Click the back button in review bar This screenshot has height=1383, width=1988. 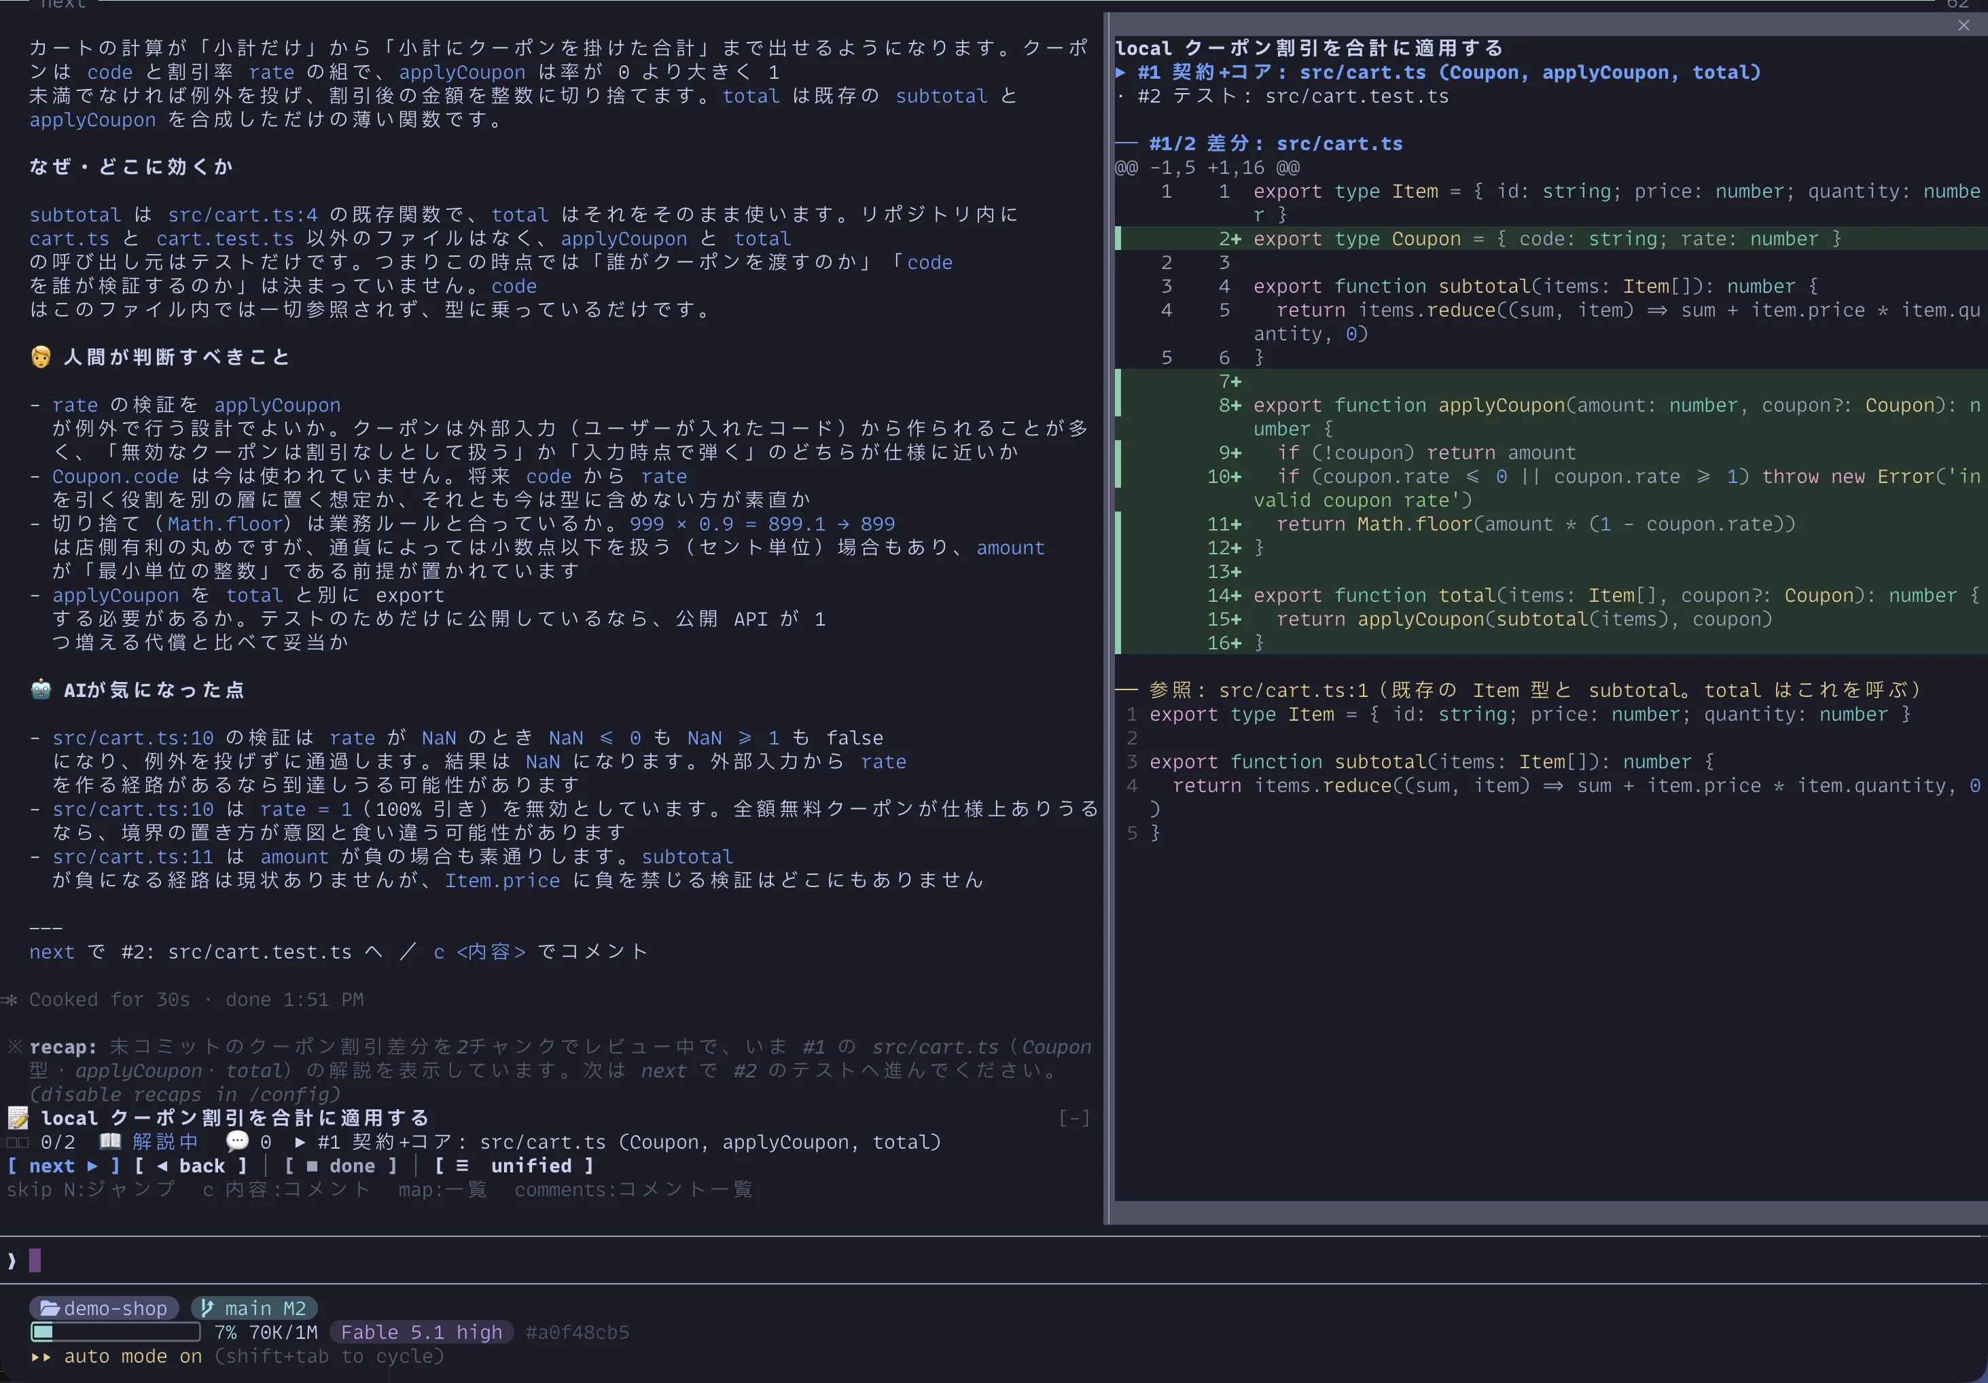point(190,1166)
